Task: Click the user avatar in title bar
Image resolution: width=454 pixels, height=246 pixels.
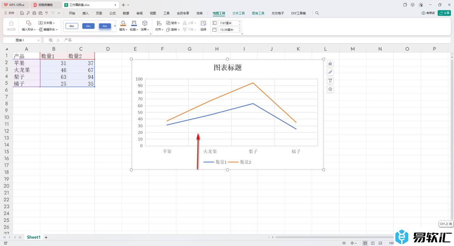Action: 421,5
